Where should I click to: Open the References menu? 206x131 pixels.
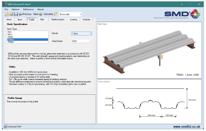[x=28, y=9]
